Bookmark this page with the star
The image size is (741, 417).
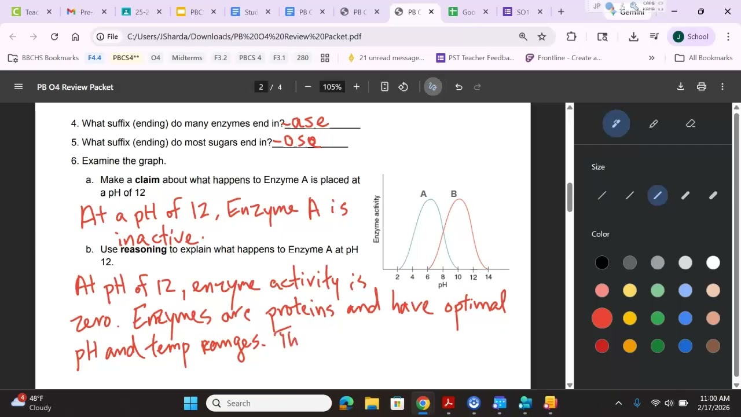[542, 36]
